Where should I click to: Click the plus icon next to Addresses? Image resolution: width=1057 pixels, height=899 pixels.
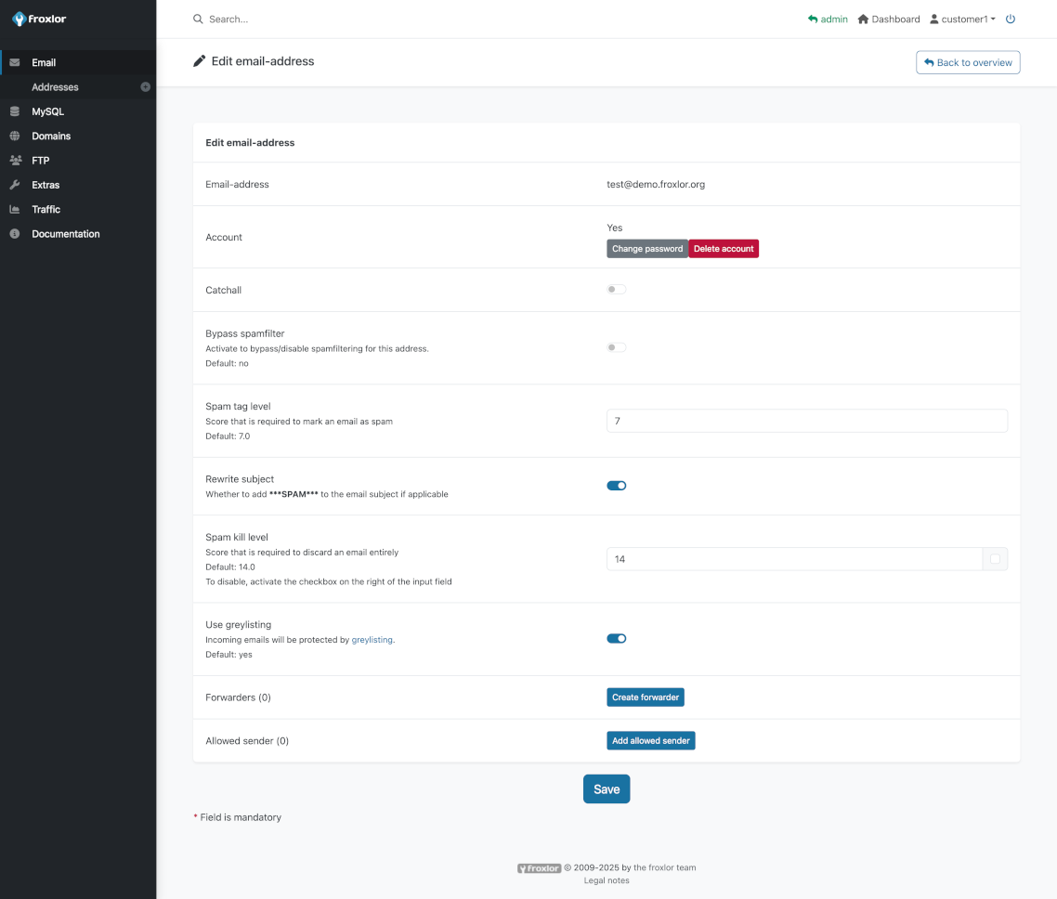[x=145, y=86]
